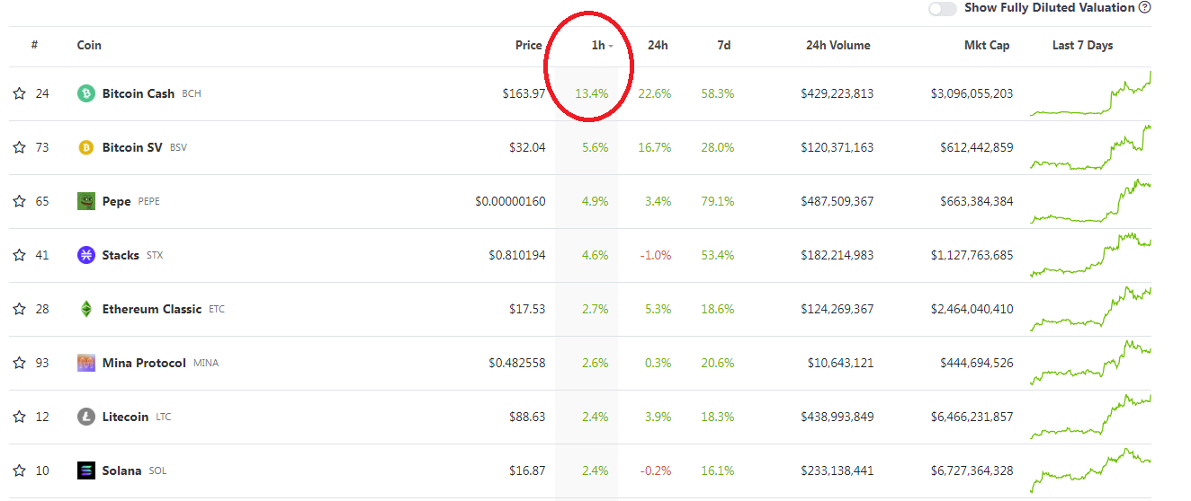Open the Bitcoin Cash coin page
This screenshot has height=501, width=1191.
coord(139,93)
